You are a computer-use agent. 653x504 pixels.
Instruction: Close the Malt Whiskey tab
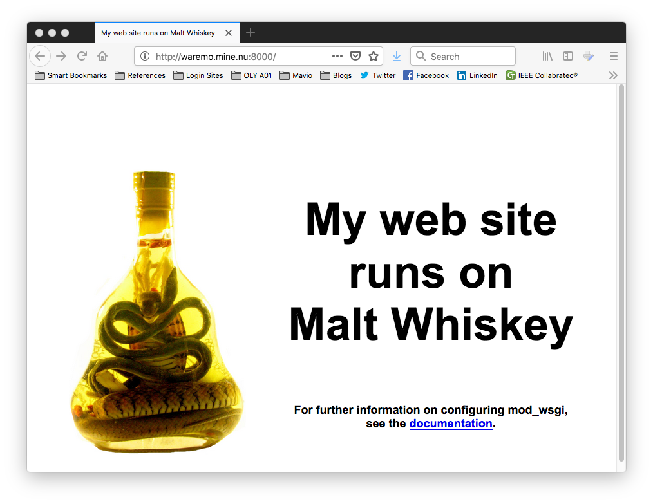(x=229, y=33)
